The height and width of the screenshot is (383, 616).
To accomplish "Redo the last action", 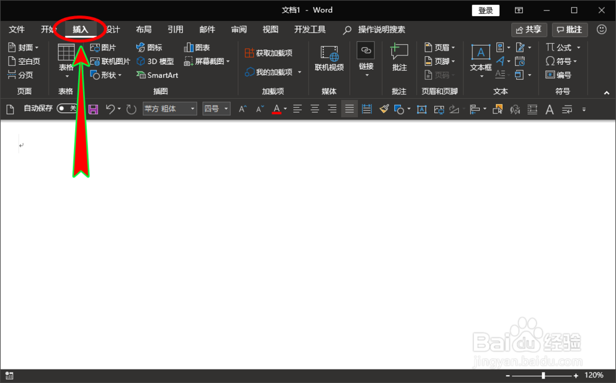I will [x=131, y=109].
